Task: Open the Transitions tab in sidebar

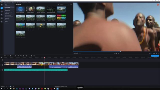Action: point(2,11)
